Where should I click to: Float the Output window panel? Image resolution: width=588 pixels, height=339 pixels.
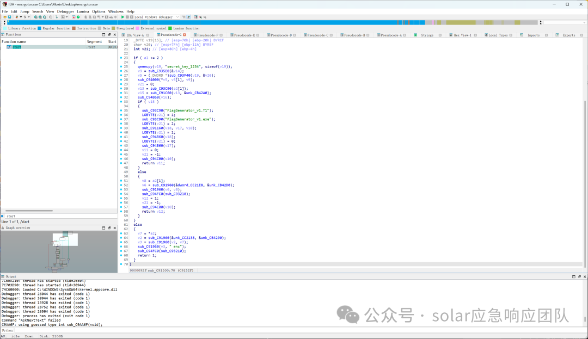[579, 276]
